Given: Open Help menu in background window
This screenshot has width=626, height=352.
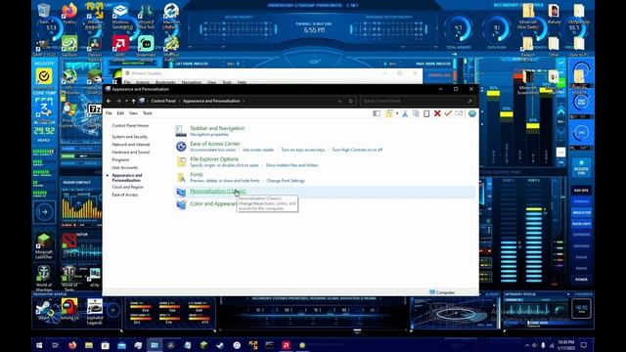Looking at the screenshot, I should pos(242,82).
